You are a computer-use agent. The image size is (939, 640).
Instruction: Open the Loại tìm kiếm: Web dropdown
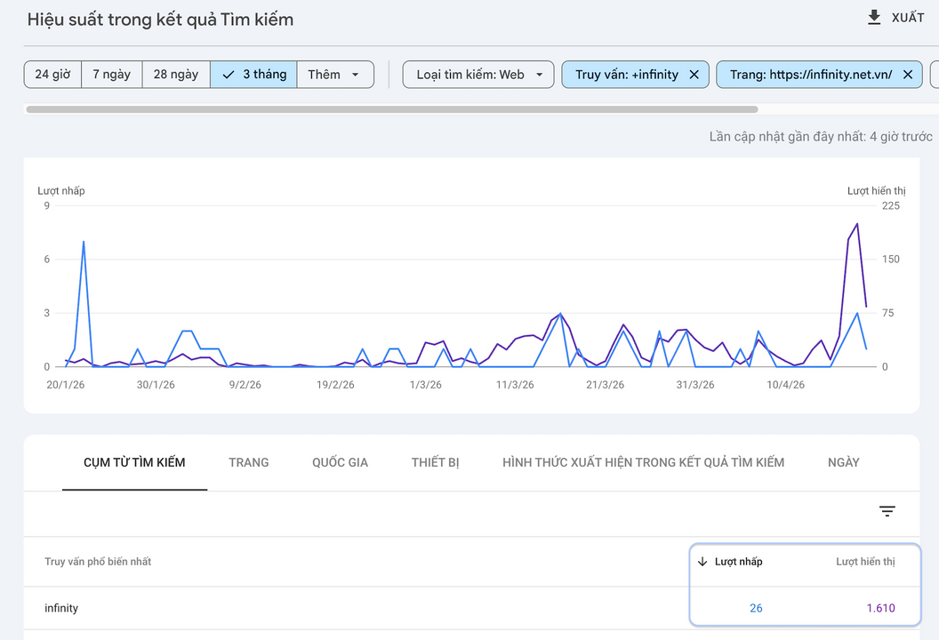478,75
